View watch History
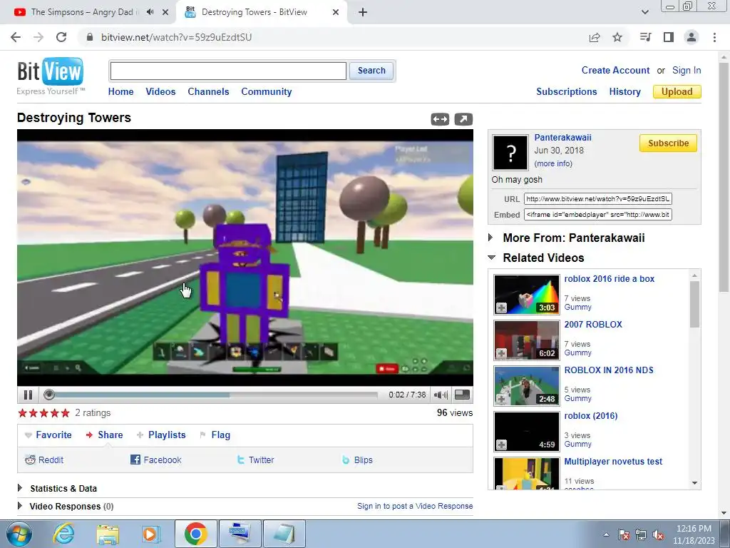The height and width of the screenshot is (548, 730). pyautogui.click(x=624, y=92)
